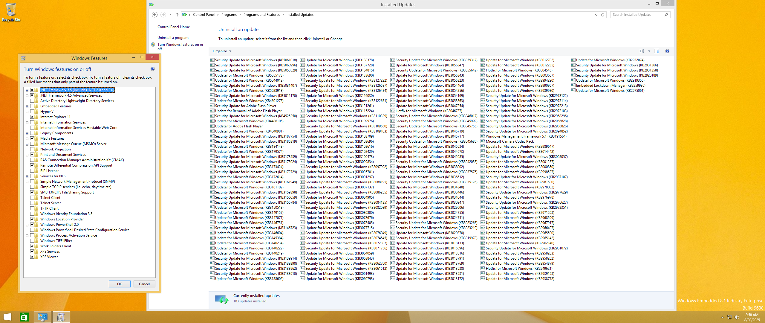Click Installed Updates breadcrumb
This screenshot has height=323, width=765.
(x=300, y=15)
